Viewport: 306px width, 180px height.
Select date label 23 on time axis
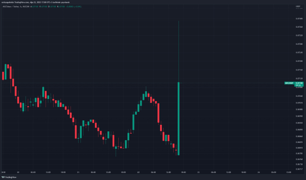pyautogui.click(x=198, y=172)
